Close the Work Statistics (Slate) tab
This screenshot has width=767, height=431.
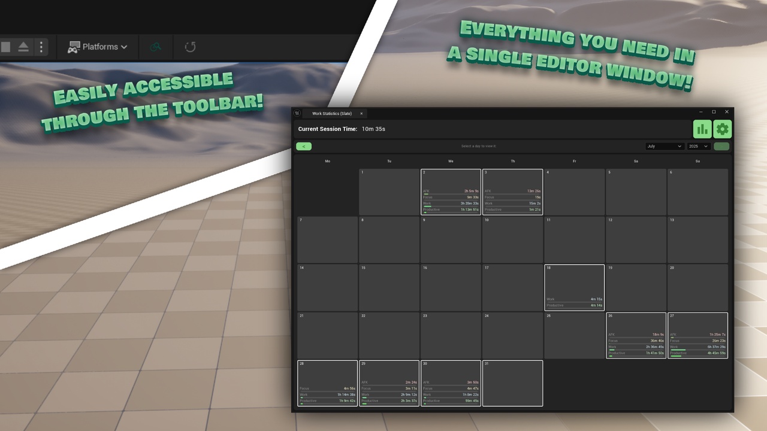[361, 113]
